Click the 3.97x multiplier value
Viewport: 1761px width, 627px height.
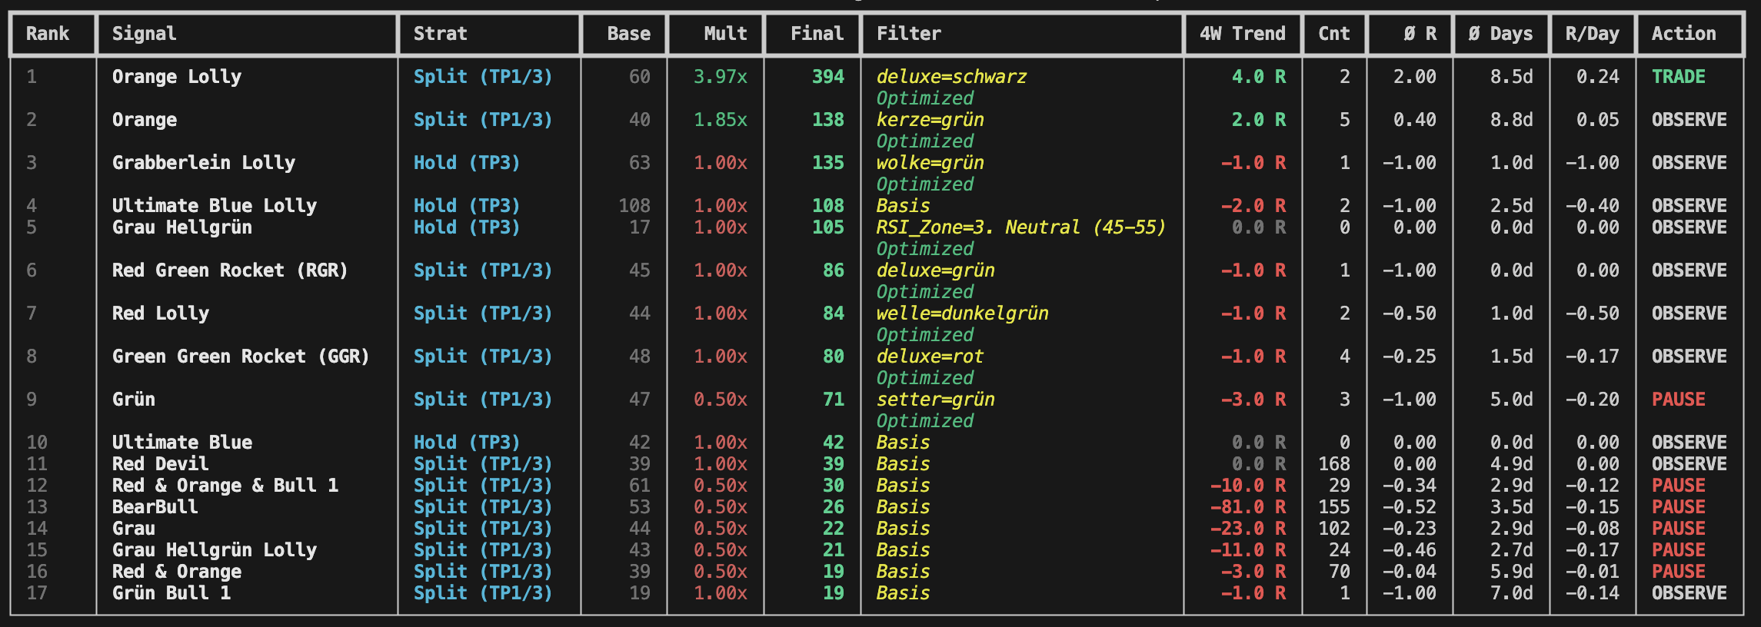720,77
